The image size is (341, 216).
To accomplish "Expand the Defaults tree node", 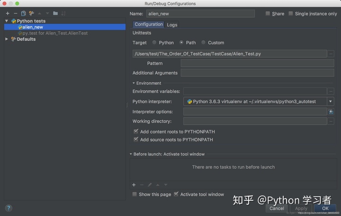I will point(7,39).
